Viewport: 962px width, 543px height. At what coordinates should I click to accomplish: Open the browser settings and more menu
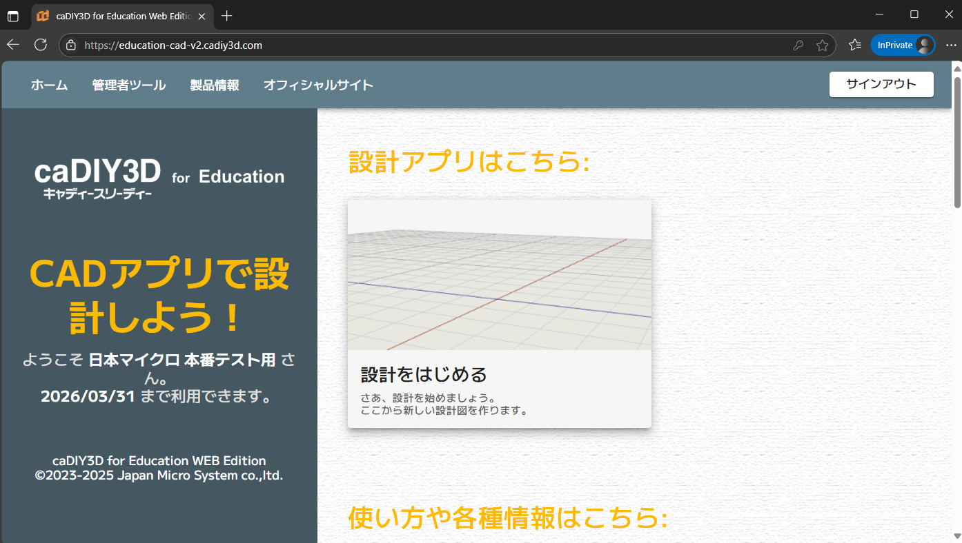point(950,45)
